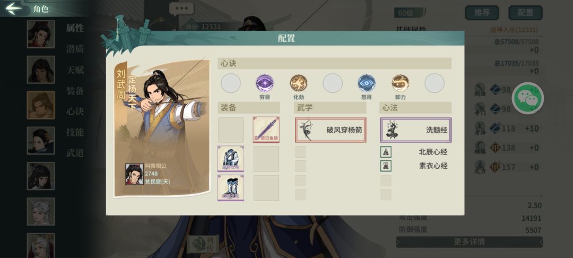This screenshot has height=258, width=573.
Task: Open the armor robe equipment slot
Action: (x=231, y=159)
